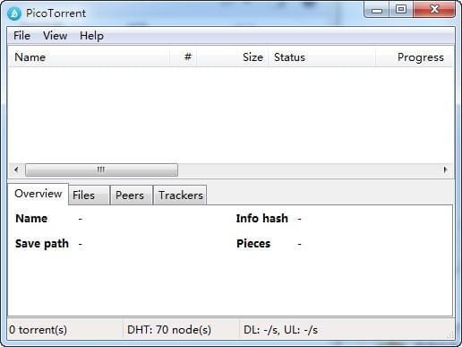Click the bold Name label in Overview

(31, 219)
